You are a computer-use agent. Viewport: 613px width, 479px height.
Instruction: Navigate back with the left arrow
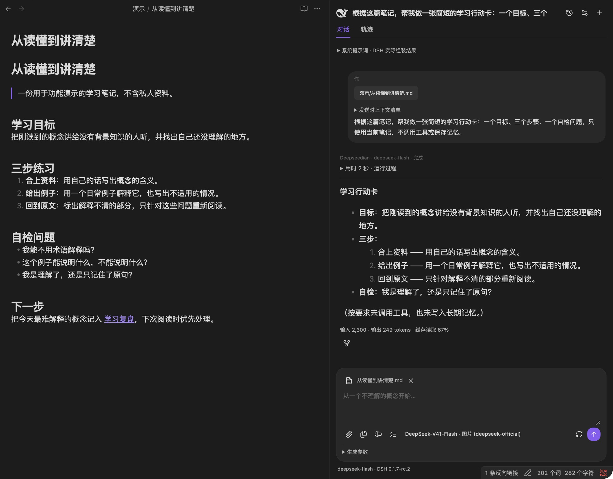click(8, 9)
